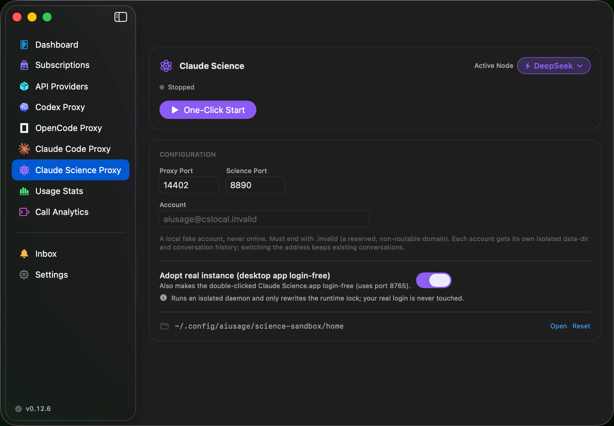Reset the sandbox home folder
Screen dimensions: 614x426
(581, 326)
